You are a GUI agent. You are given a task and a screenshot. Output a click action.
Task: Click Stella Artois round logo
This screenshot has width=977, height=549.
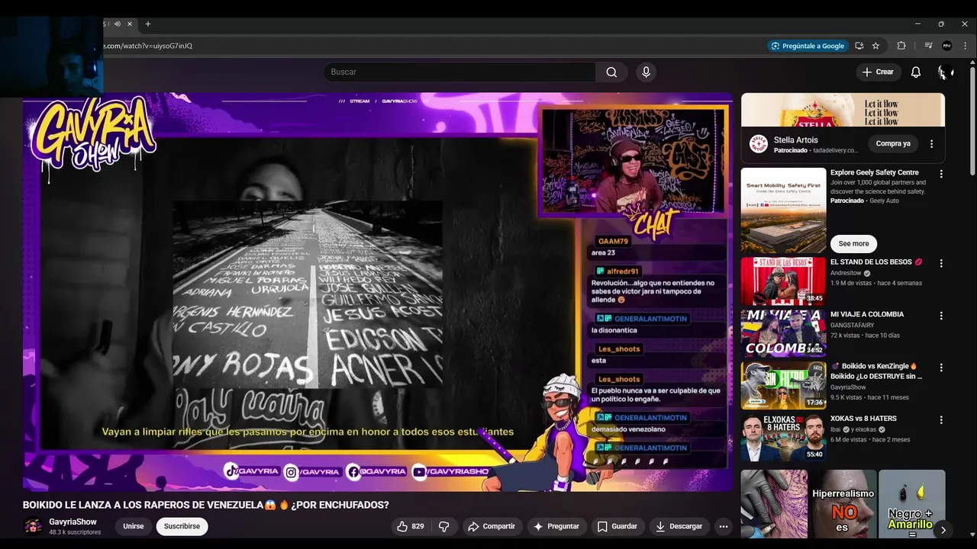pyautogui.click(x=758, y=143)
